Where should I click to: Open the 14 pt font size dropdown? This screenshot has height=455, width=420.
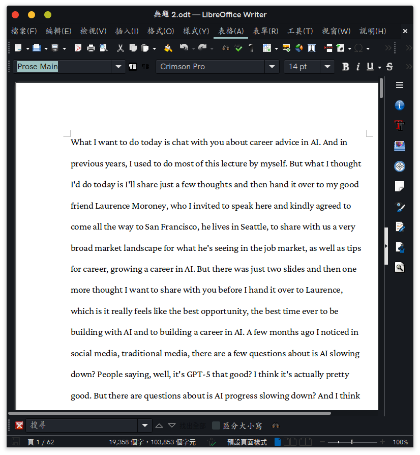click(327, 67)
